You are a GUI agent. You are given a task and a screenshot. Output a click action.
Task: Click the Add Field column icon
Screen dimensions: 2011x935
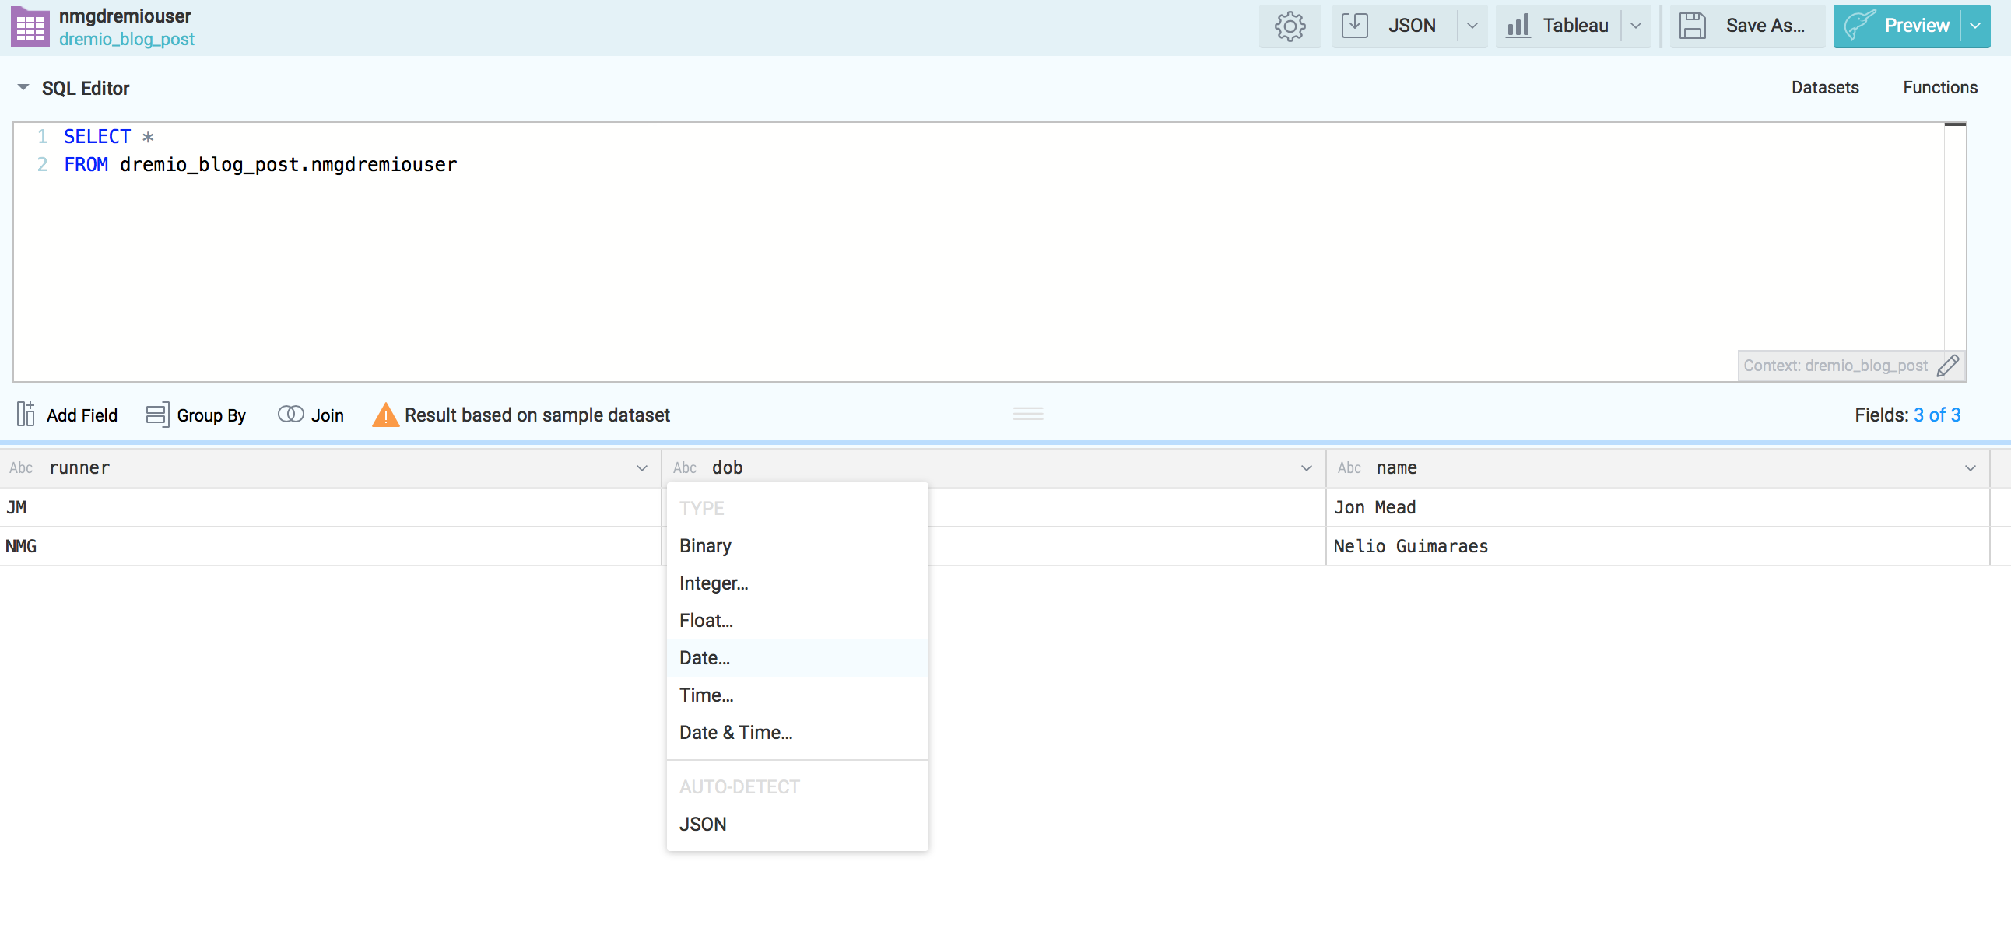point(26,415)
